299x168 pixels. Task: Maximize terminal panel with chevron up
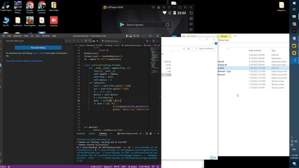155,133
